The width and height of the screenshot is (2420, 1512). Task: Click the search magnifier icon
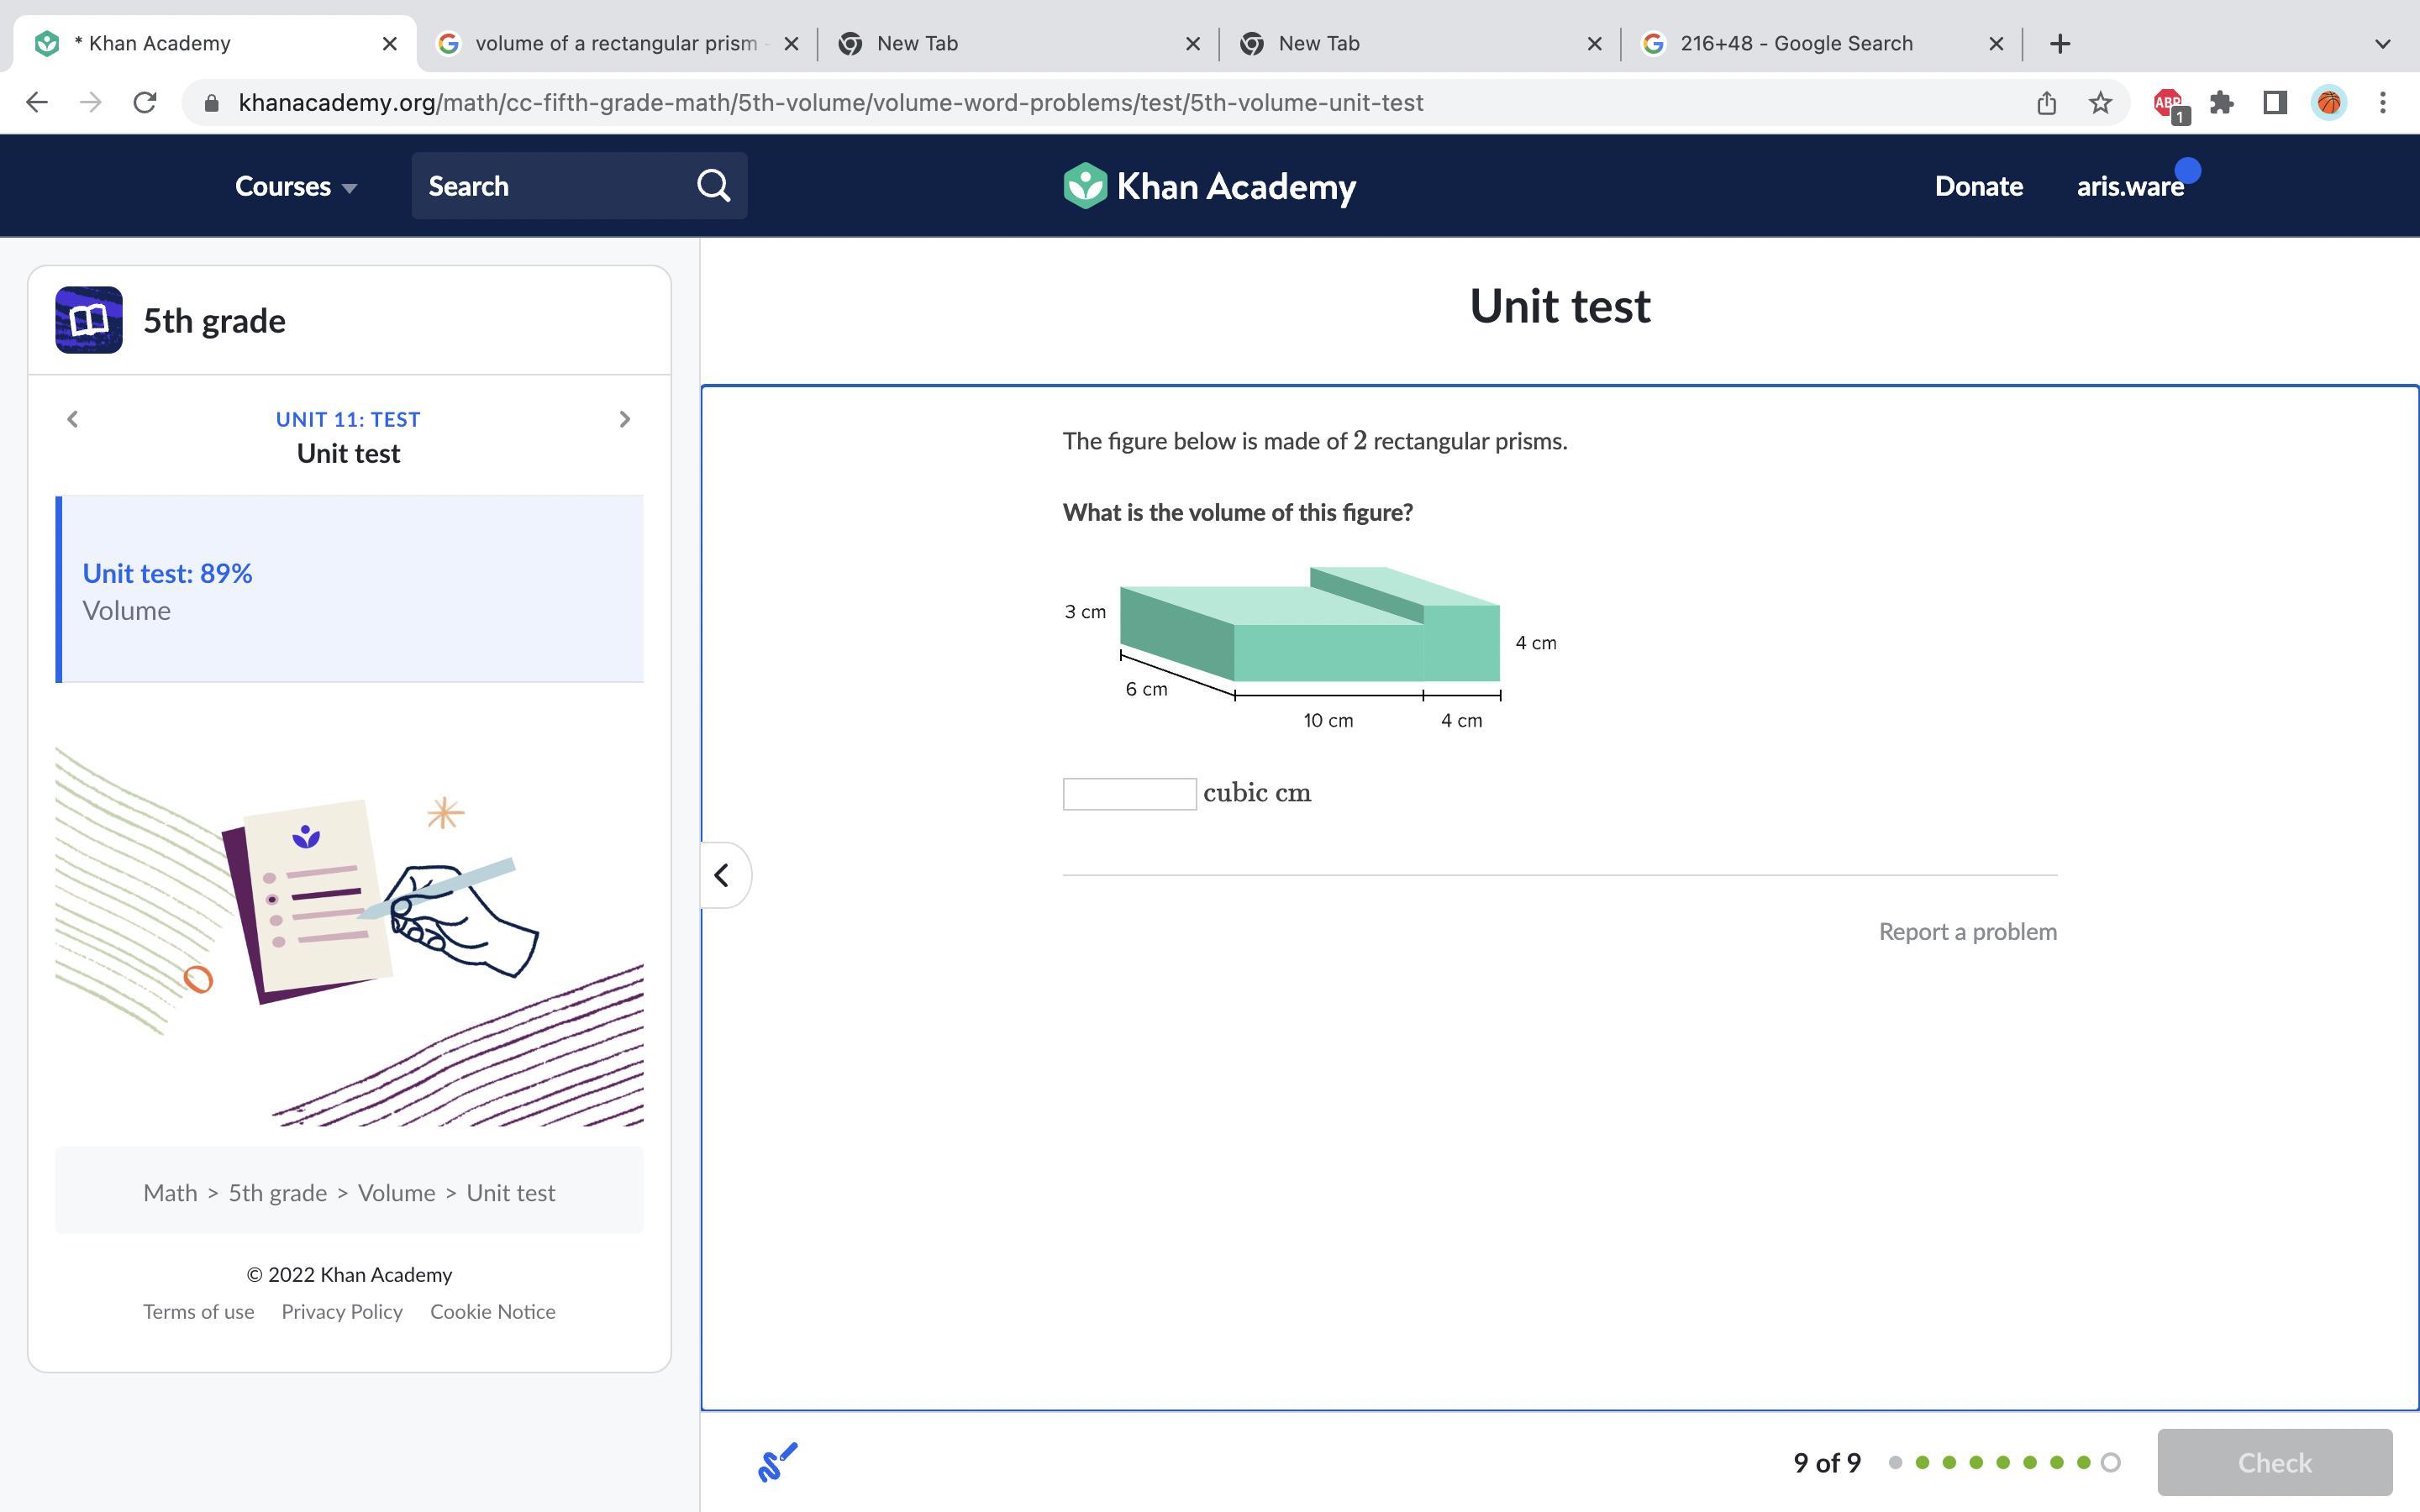click(713, 186)
